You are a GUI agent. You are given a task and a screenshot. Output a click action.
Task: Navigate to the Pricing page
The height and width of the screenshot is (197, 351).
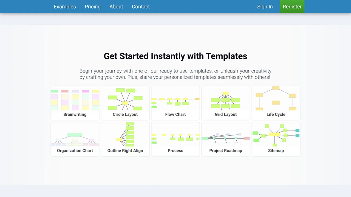click(92, 7)
